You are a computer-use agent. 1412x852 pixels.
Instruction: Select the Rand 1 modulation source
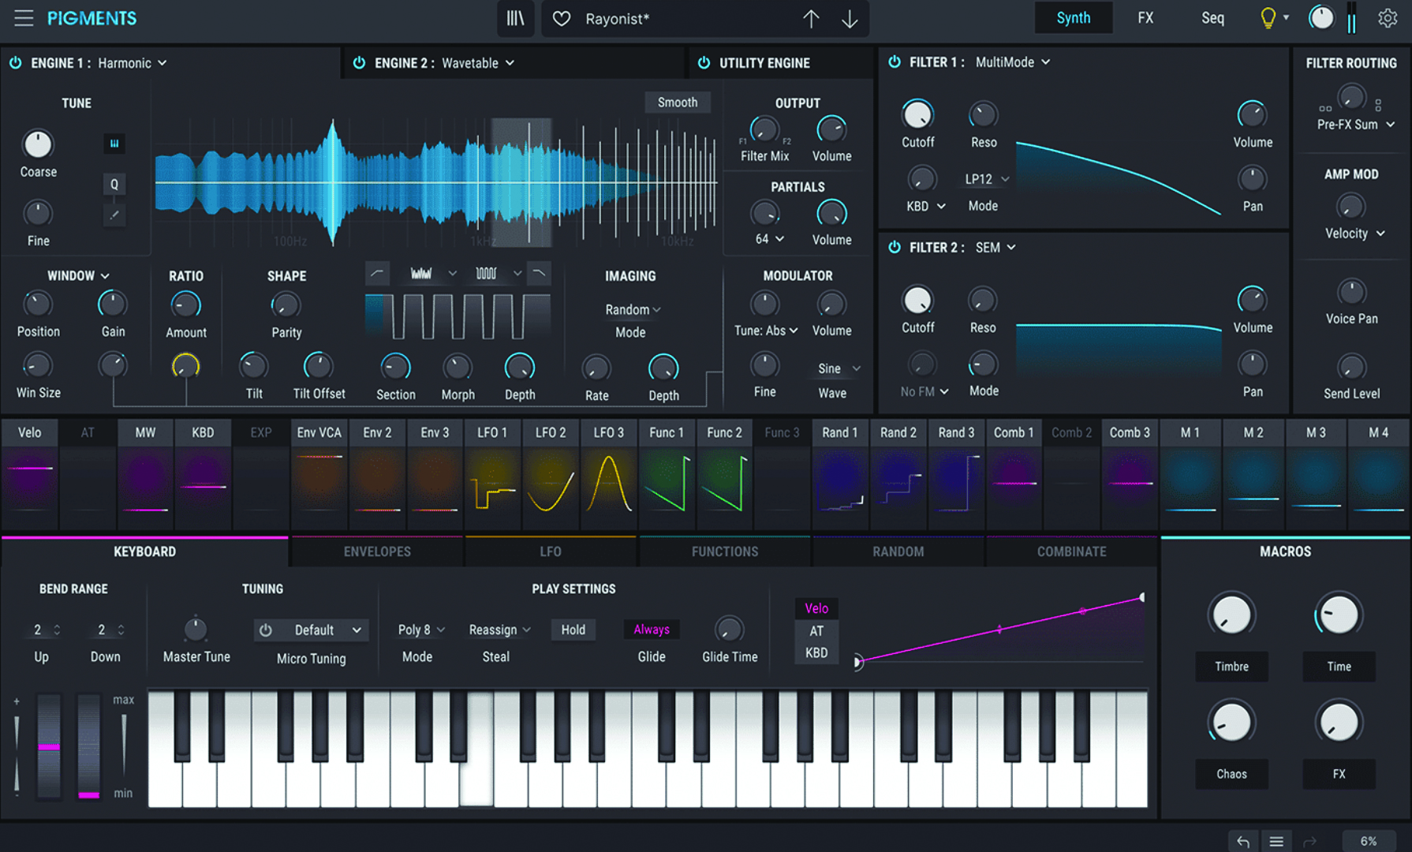tap(839, 474)
